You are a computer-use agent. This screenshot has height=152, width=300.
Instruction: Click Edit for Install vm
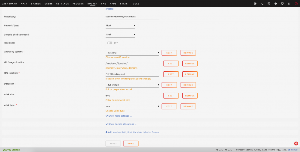click(169, 85)
